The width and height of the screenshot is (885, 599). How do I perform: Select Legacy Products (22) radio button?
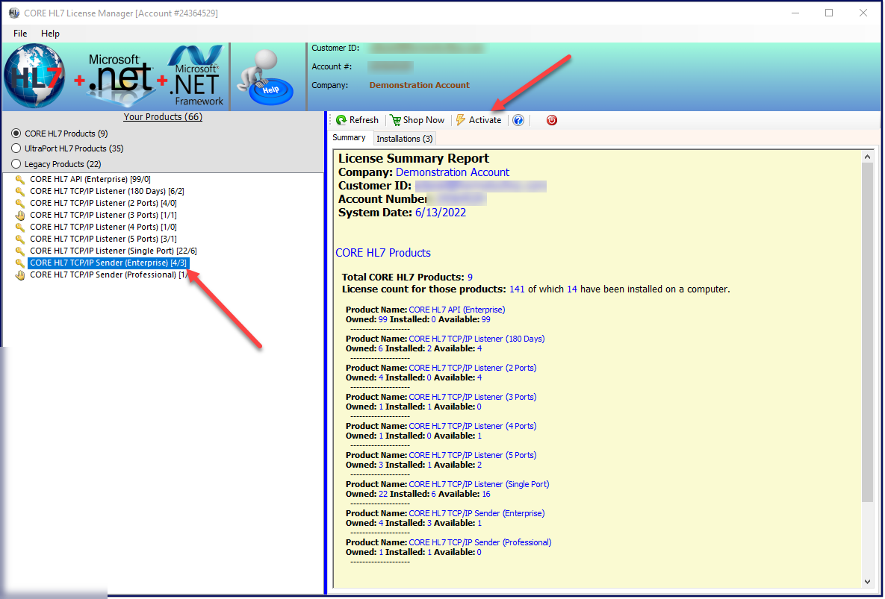(x=16, y=164)
